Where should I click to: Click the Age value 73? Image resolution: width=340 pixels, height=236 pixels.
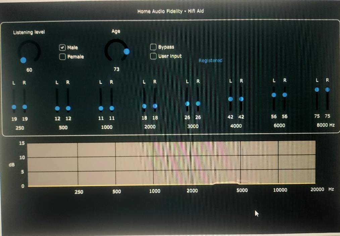click(x=116, y=69)
